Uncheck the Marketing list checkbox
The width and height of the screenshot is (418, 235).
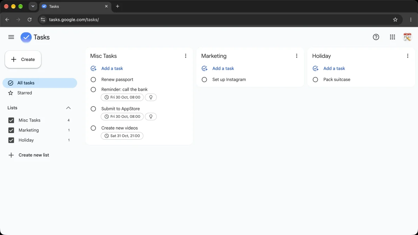click(x=11, y=130)
